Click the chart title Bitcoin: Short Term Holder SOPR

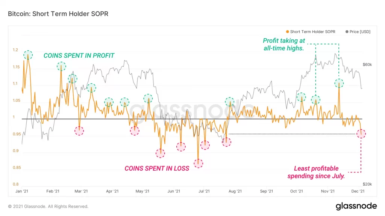[x=58, y=14]
